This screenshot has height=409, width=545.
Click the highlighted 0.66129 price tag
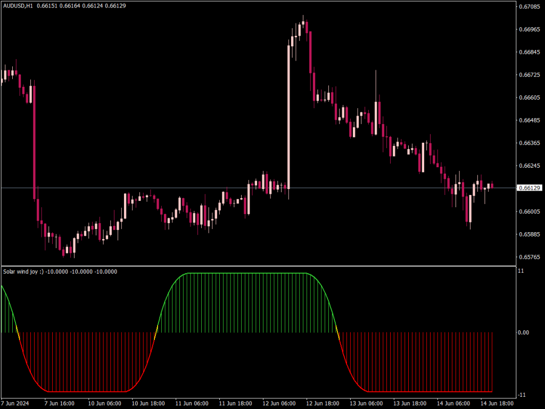coord(530,188)
